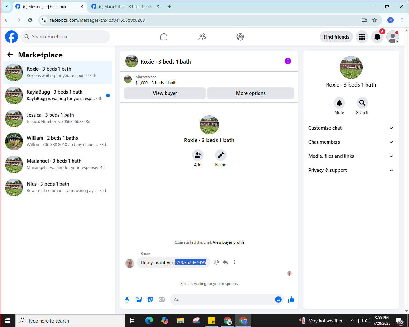Image resolution: width=409 pixels, height=327 pixels.
Task: Open more options for Roxie's message
Action: coord(234,262)
